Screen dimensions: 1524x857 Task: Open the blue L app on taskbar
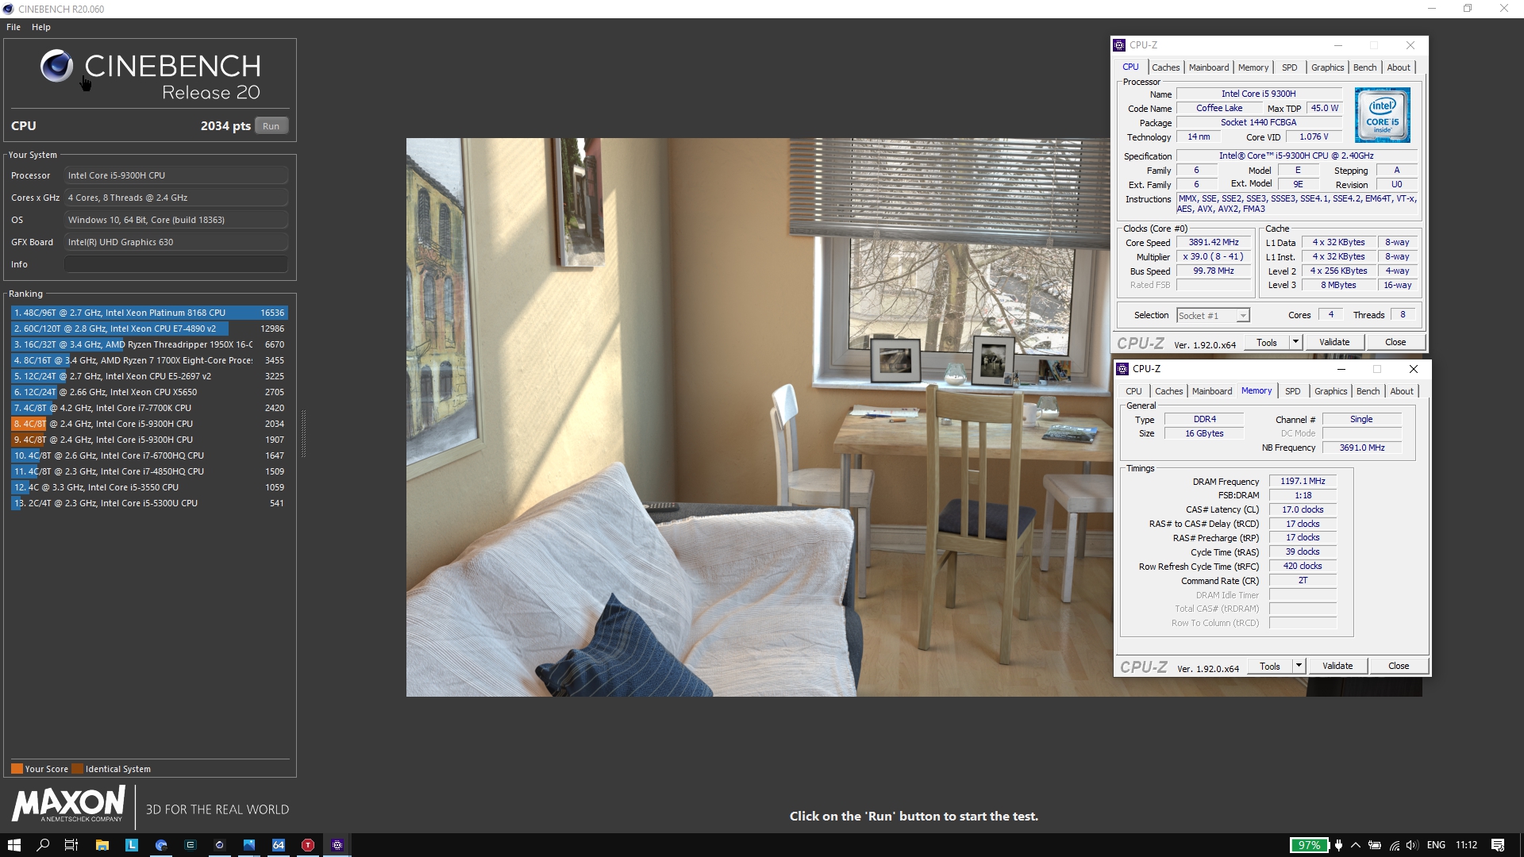[x=132, y=845]
